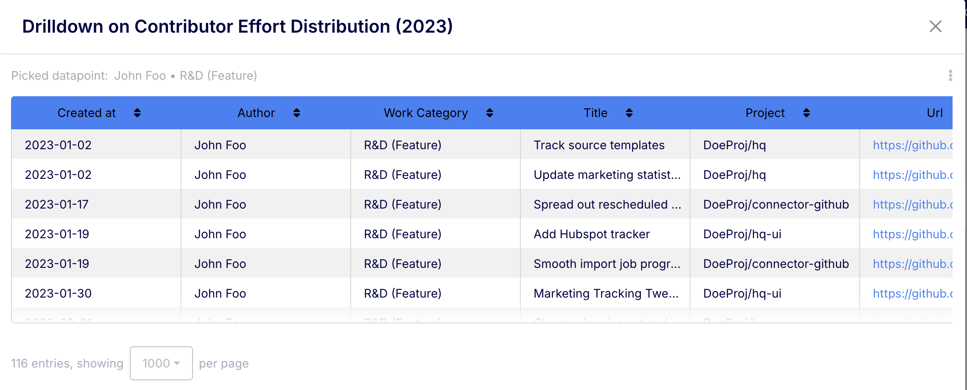Toggle Created at sorting to descending order
The height and width of the screenshot is (390, 967).
coord(137,113)
